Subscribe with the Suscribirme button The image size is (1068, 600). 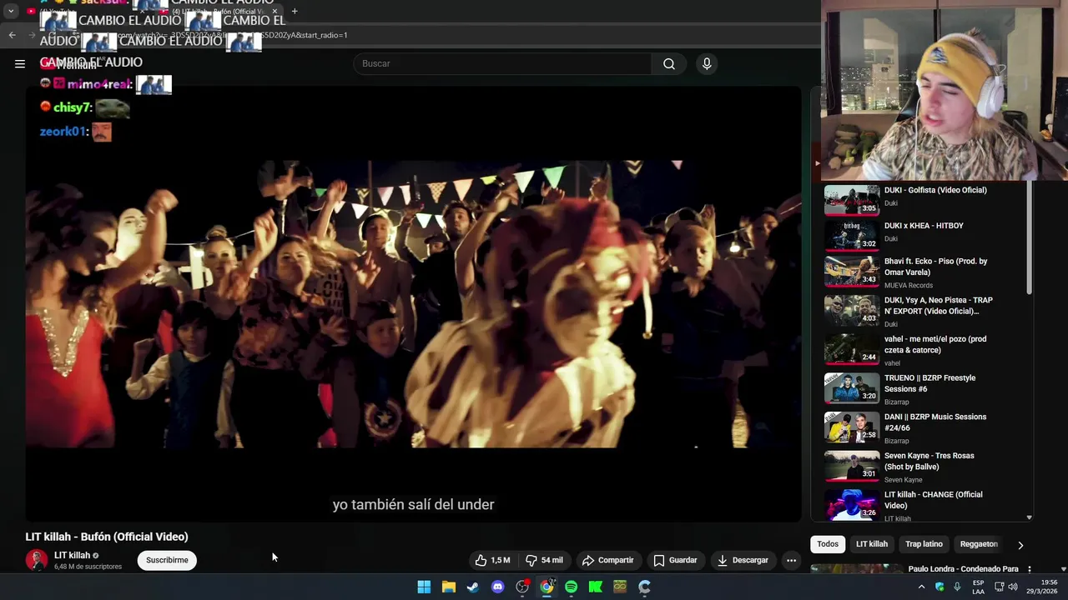pos(167,560)
